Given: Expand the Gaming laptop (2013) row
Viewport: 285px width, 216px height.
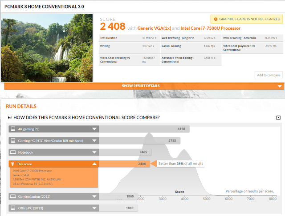Looking at the screenshot, I should (x=54, y=196).
